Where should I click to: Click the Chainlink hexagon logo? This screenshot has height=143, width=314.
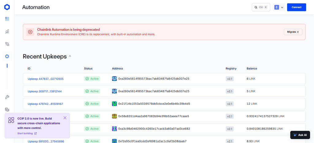pyautogui.click(x=7, y=7)
